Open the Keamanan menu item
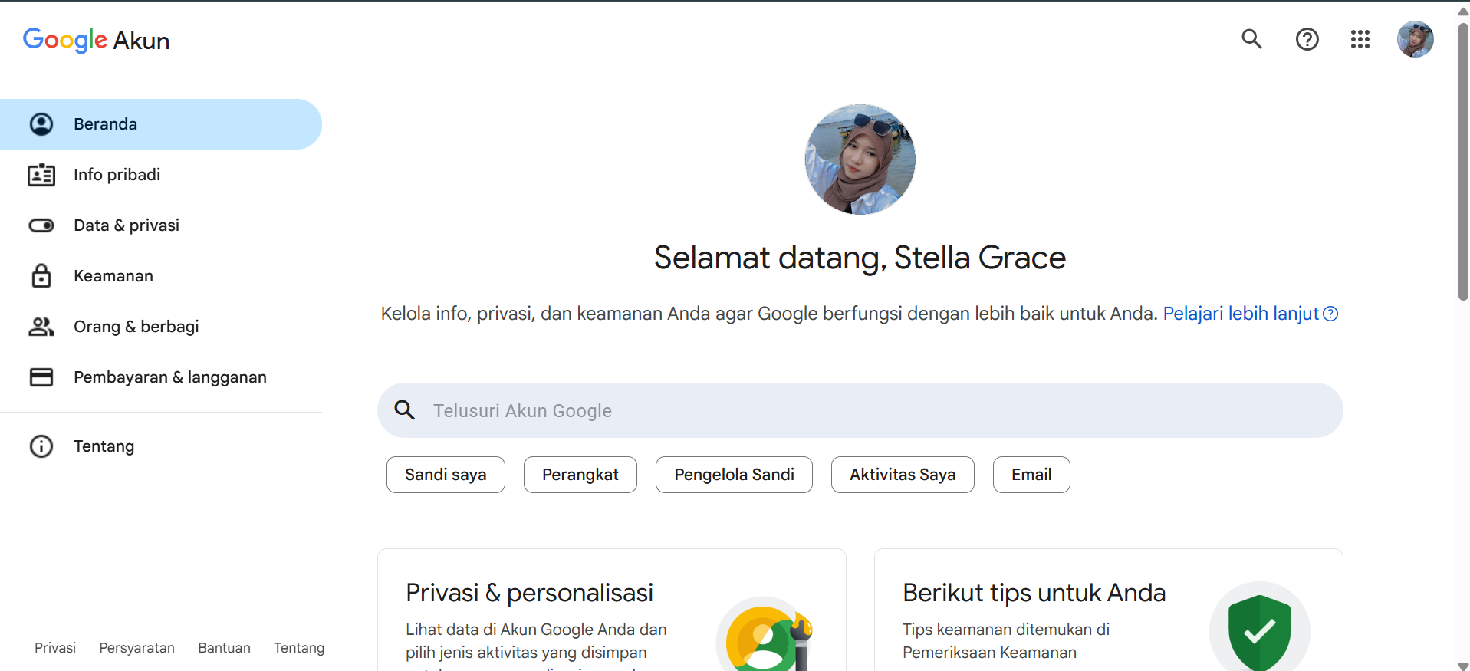The image size is (1470, 671). coord(161,276)
